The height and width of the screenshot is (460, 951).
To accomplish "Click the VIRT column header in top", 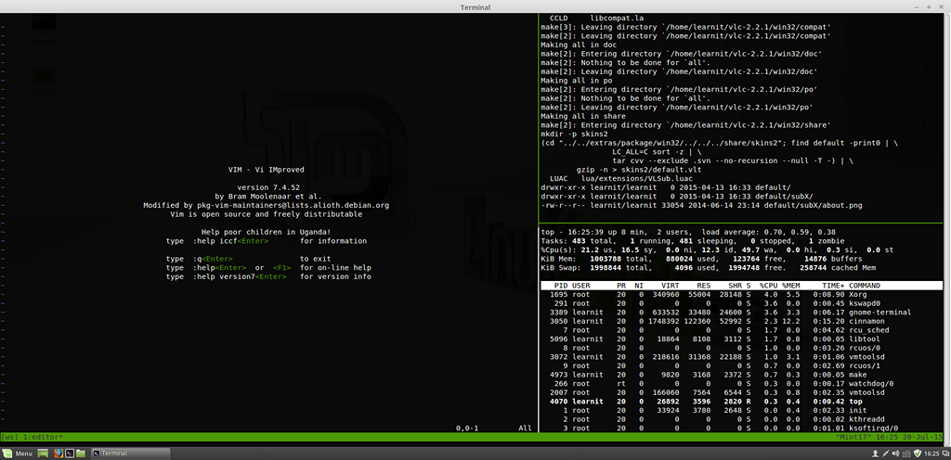I will click(671, 285).
